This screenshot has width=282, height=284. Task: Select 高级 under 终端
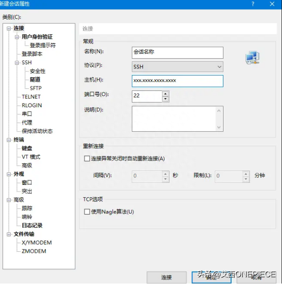[26, 165]
